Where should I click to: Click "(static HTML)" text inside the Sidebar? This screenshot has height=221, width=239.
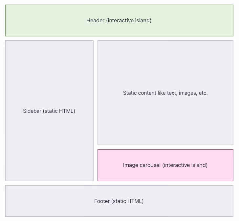click(59, 111)
